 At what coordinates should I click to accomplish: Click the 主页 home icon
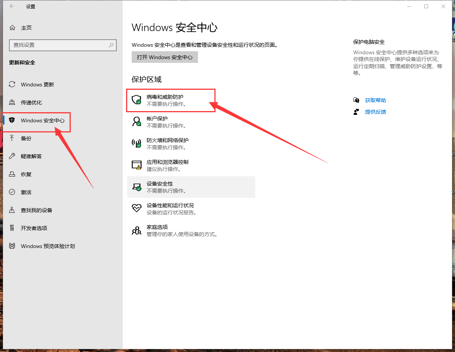[12, 27]
